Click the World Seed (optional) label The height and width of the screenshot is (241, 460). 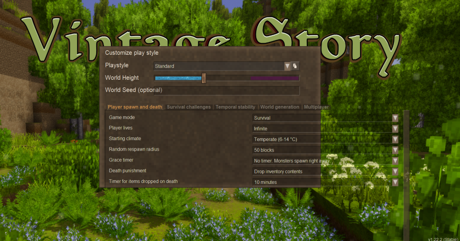click(133, 90)
